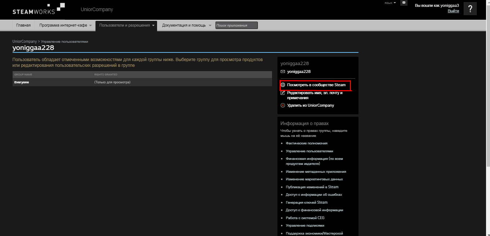Click the globe icon for Steam community
Screen dimensions: 490x236
click(283, 85)
